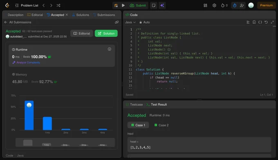Copy the submission link icon
This screenshot has height=160, width=278.
click(117, 22)
